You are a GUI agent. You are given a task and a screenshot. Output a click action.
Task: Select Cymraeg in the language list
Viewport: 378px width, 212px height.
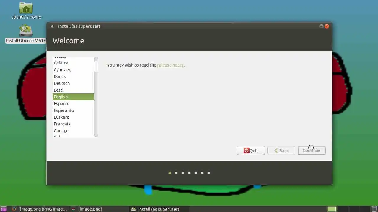tap(73, 70)
